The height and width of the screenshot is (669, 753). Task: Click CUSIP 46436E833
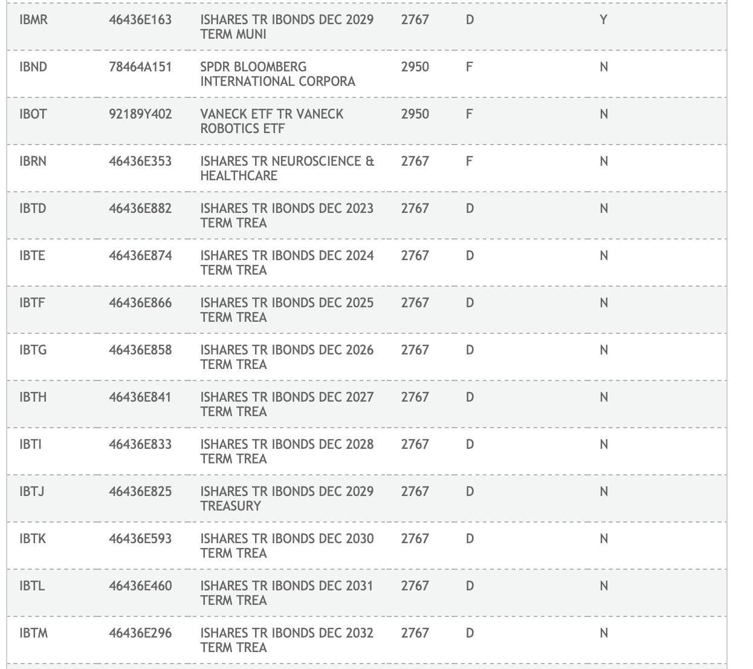click(140, 444)
